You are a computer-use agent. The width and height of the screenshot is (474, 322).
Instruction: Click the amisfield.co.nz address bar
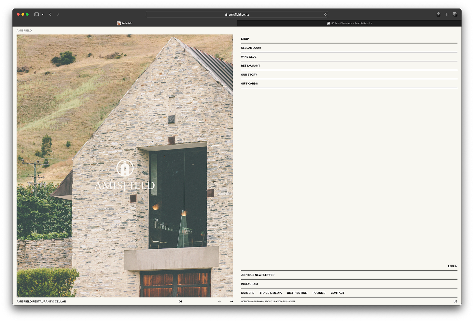237,14
